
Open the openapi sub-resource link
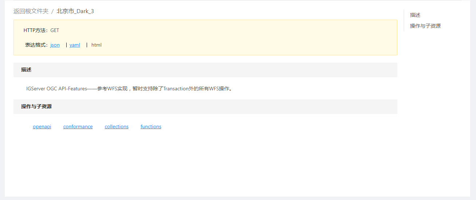(x=42, y=127)
